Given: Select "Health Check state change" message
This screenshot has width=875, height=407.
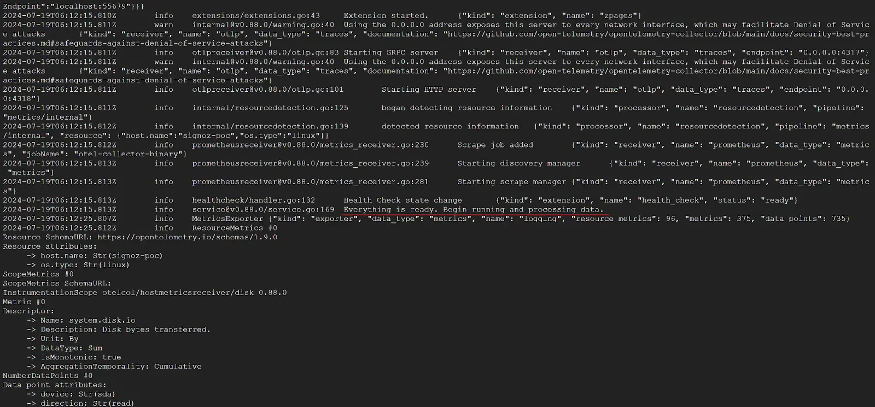Looking at the screenshot, I should [402, 200].
